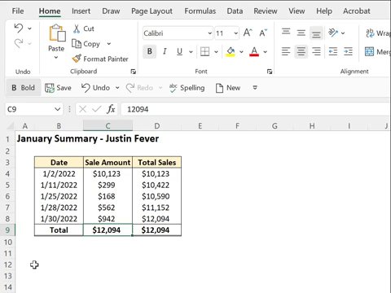This screenshot has height=293, width=391.
Task: Expand the Borders options arrow
Action: click(x=216, y=51)
